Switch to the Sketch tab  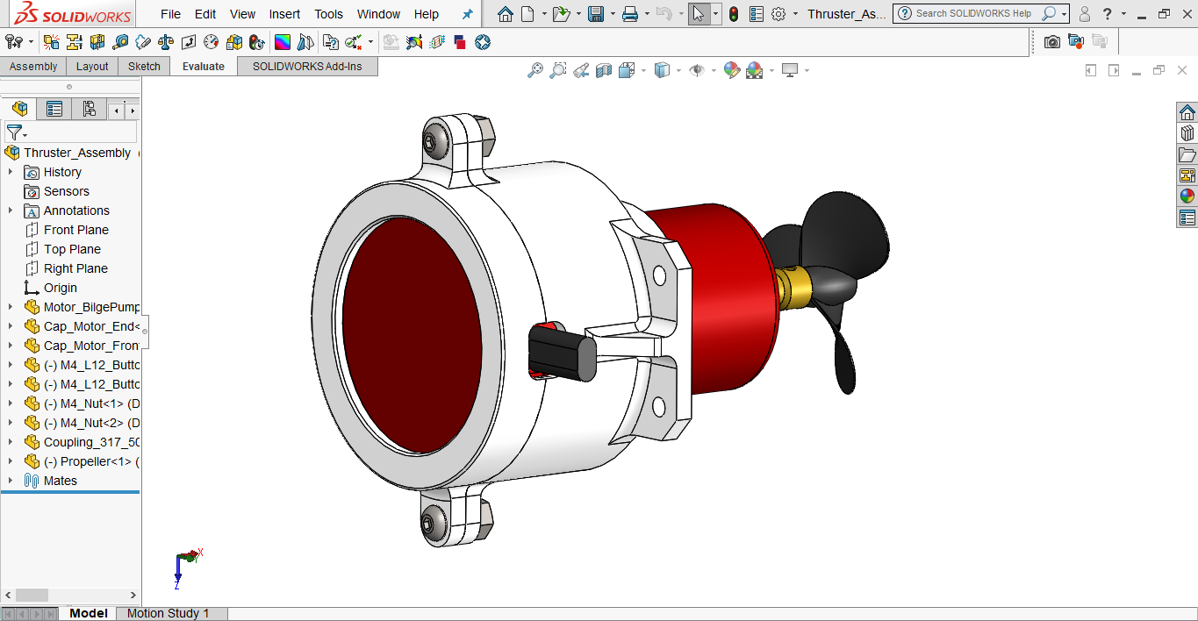[144, 67]
